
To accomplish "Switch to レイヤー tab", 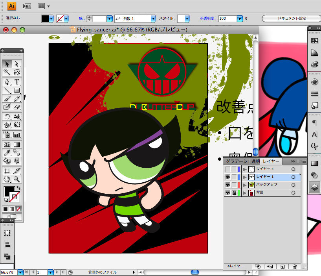I will pos(271,161).
